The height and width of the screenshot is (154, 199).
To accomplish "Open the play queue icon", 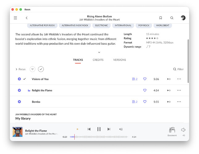I will (x=121, y=129).
